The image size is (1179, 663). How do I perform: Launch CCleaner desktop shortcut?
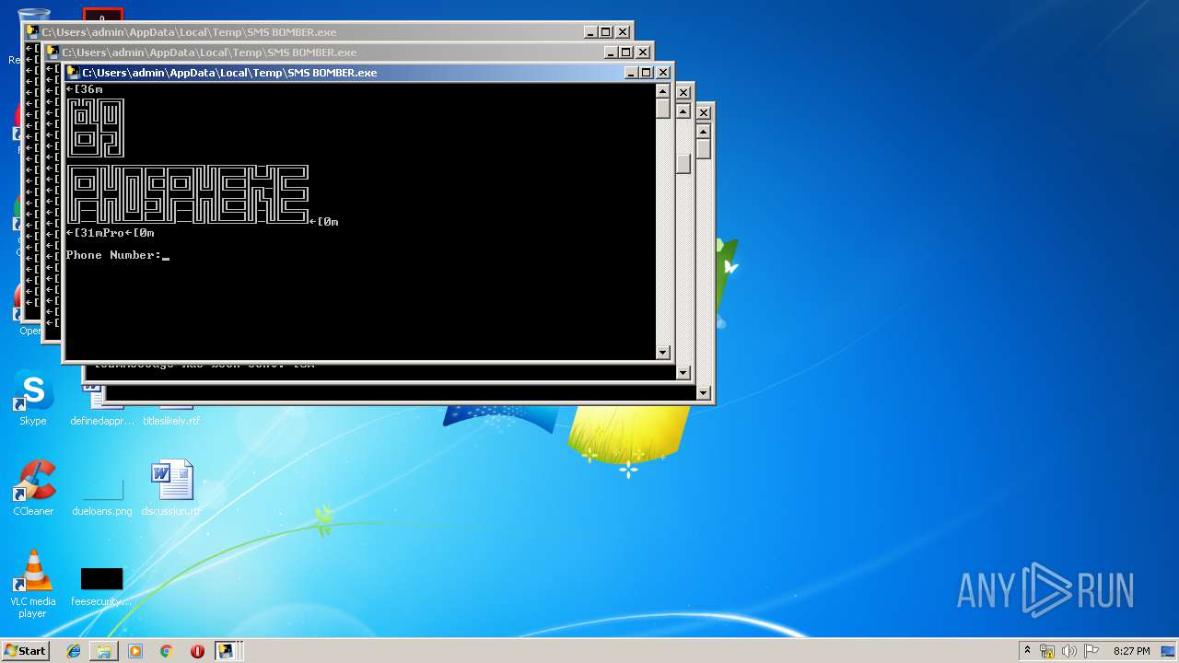(x=33, y=489)
